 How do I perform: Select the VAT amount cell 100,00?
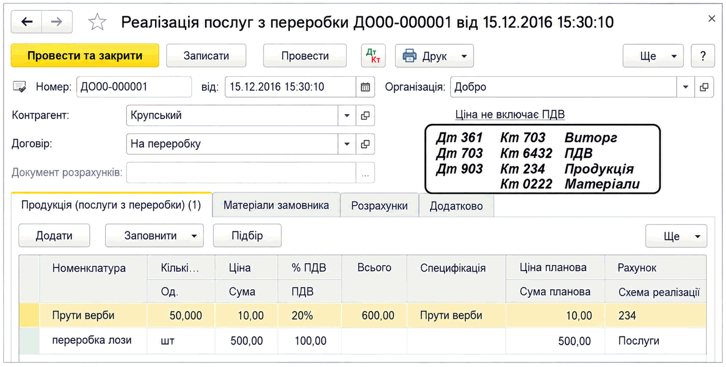(x=310, y=341)
